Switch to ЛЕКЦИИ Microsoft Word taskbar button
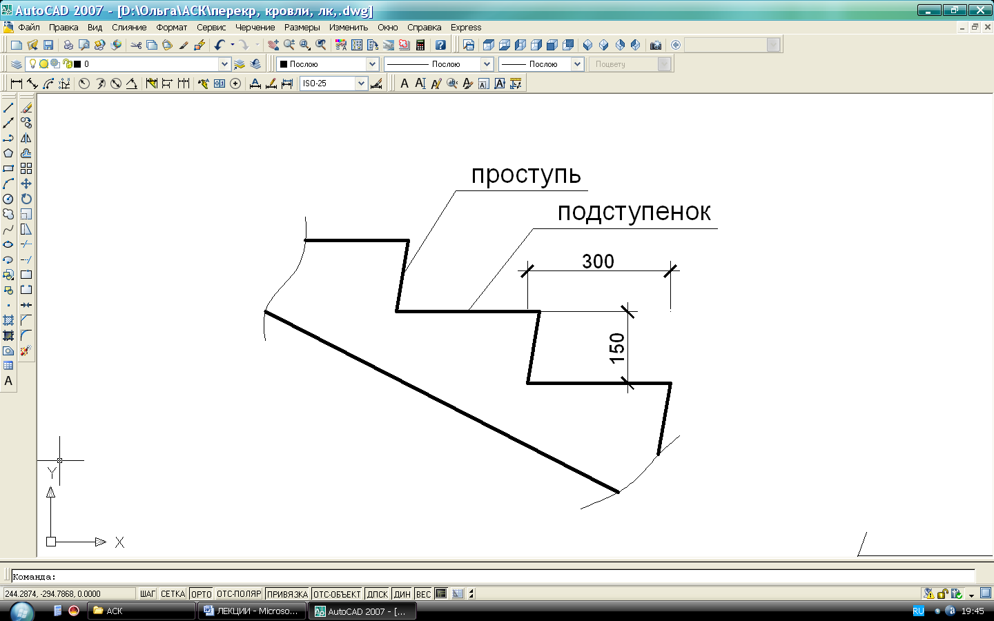 [251, 611]
